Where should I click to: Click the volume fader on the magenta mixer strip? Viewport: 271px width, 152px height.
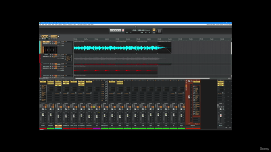click(x=97, y=117)
